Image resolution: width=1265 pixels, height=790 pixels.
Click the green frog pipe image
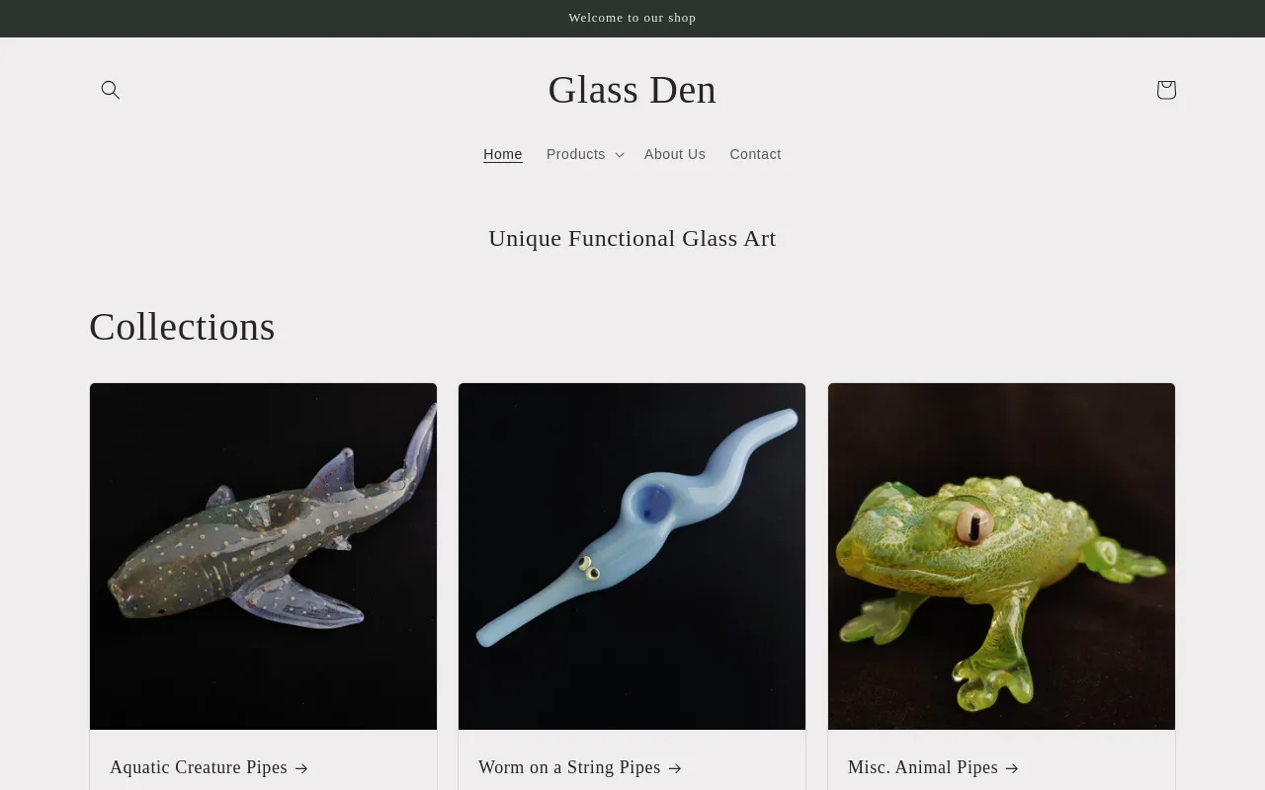click(1001, 556)
